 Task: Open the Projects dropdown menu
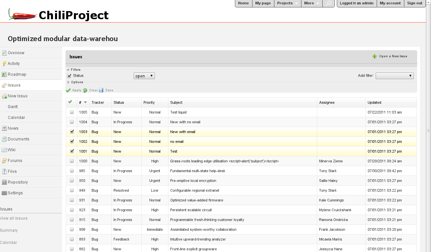[x=288, y=3]
